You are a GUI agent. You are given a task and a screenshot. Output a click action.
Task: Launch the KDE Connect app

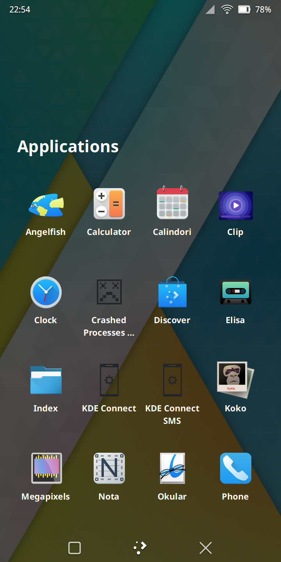(109, 380)
